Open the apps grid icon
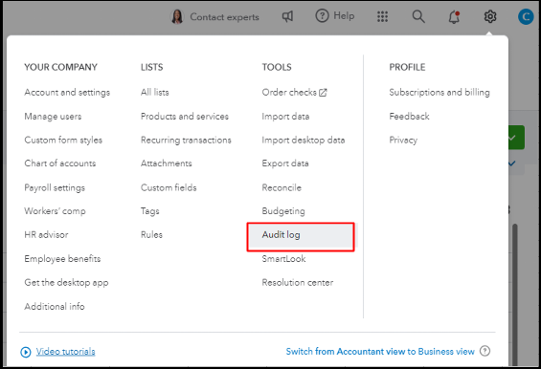 tap(382, 16)
